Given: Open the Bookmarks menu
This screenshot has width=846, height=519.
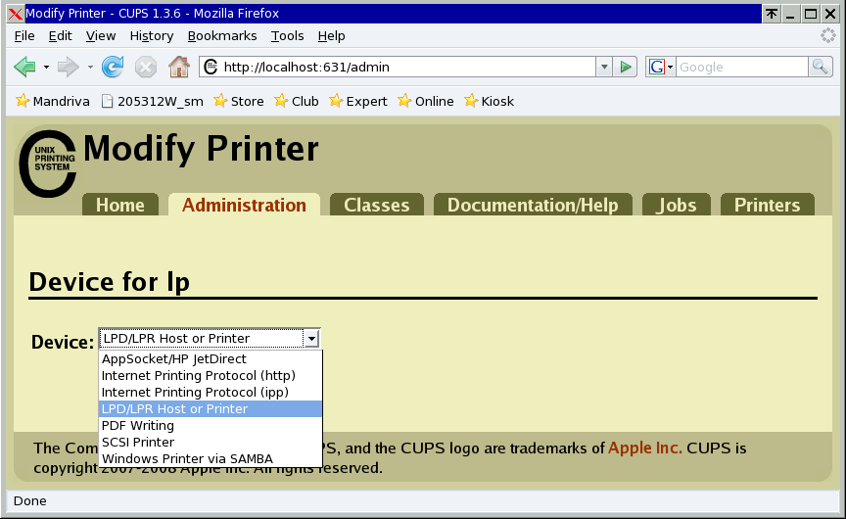Looking at the screenshot, I should click(222, 36).
